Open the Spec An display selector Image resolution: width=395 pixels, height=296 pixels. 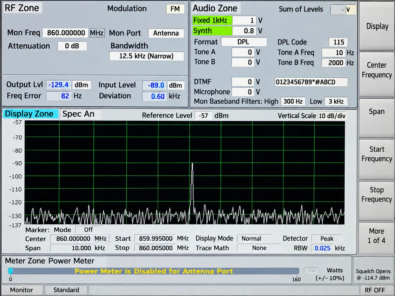click(x=81, y=114)
